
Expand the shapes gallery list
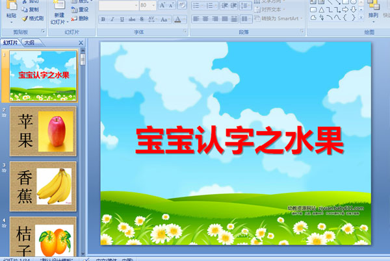pos(361,18)
